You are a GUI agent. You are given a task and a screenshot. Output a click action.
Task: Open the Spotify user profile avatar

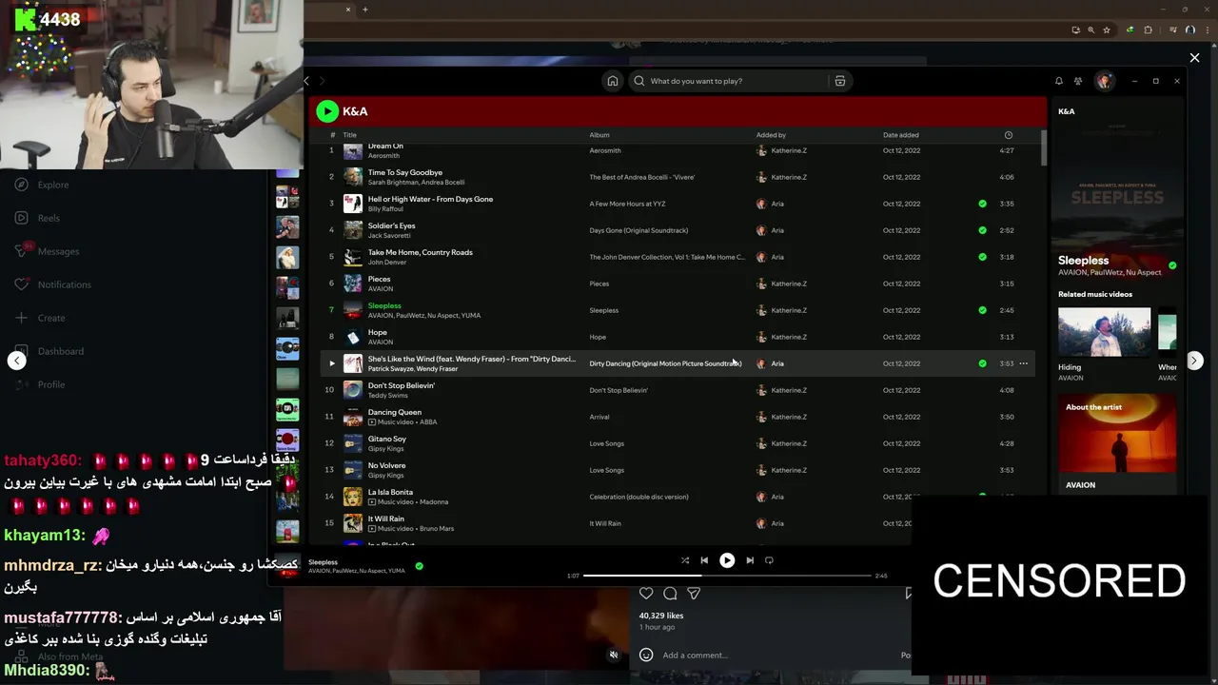(1104, 81)
